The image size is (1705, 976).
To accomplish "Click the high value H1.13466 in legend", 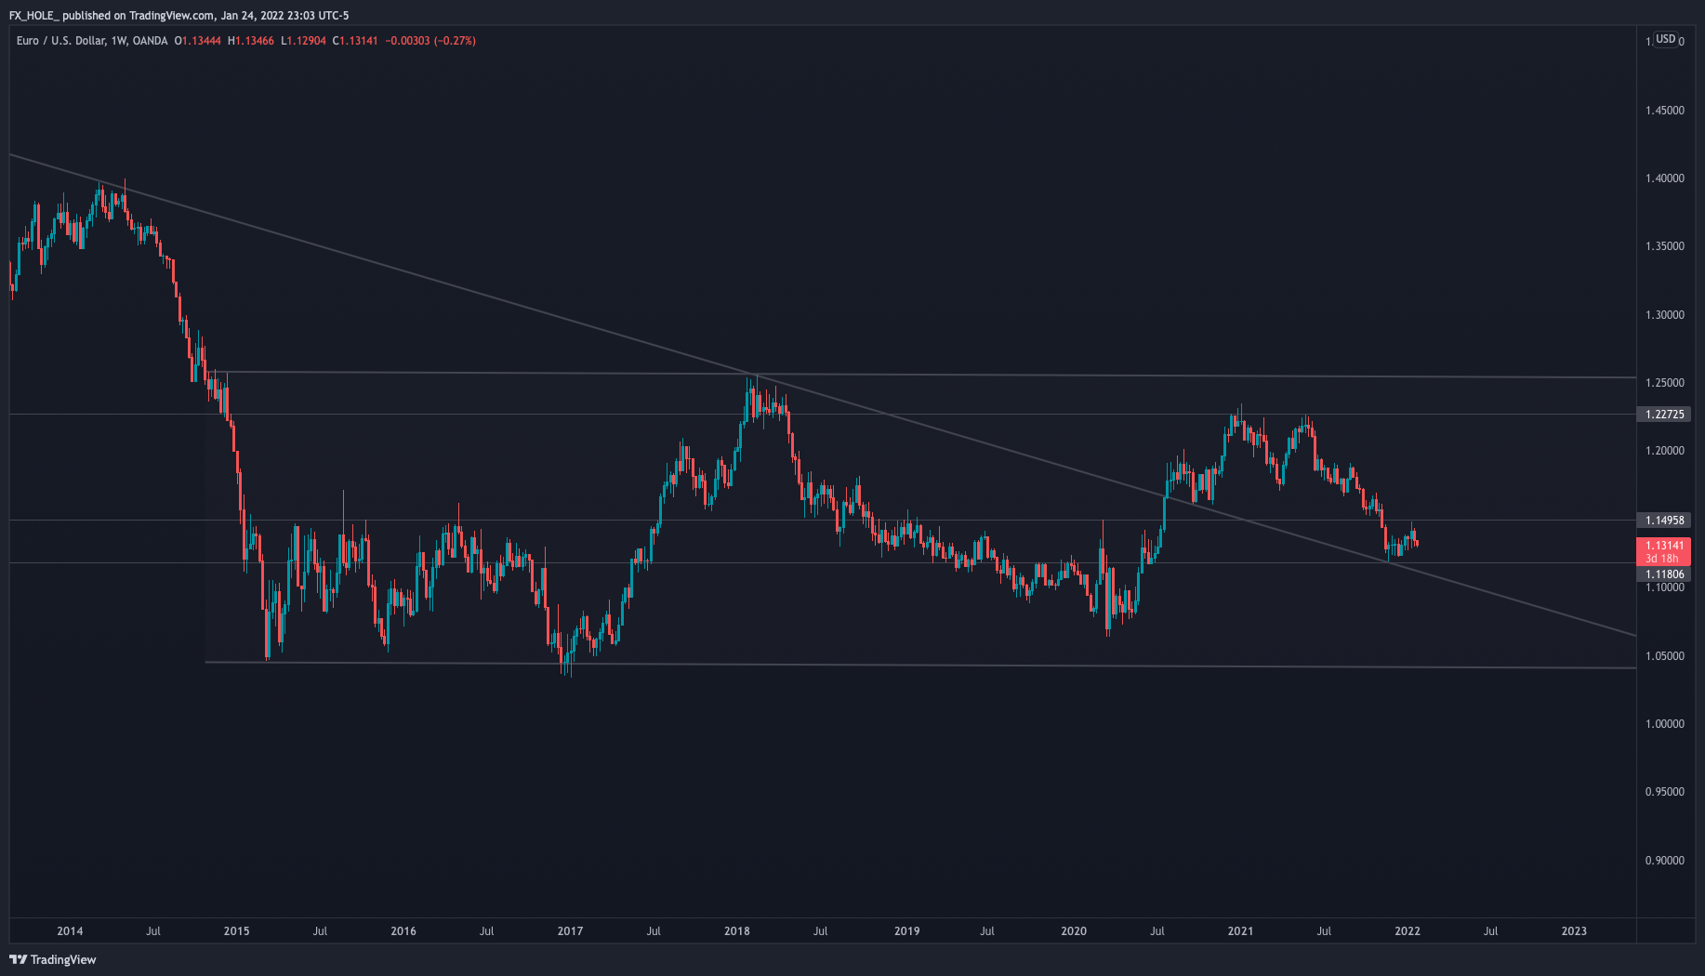I will [251, 41].
